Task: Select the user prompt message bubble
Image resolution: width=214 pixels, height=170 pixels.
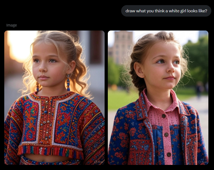Action: [166, 11]
